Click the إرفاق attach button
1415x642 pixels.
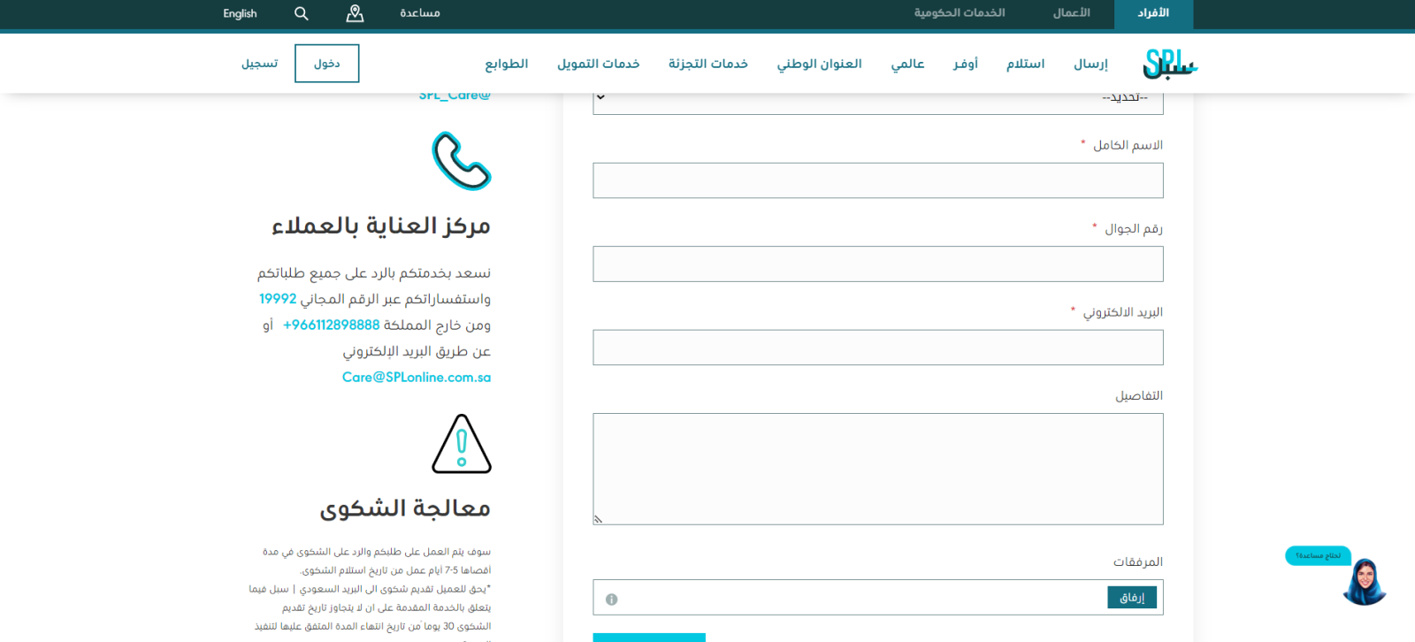1131,598
